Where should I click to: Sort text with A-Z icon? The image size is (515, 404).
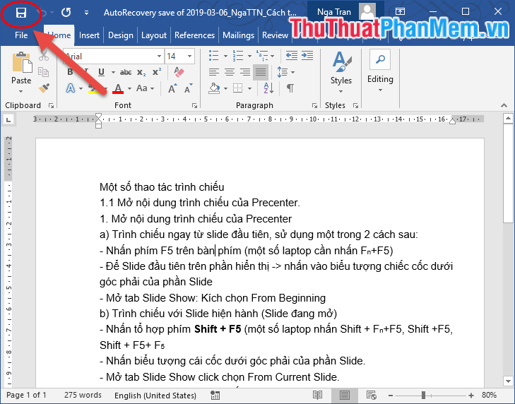point(268,88)
